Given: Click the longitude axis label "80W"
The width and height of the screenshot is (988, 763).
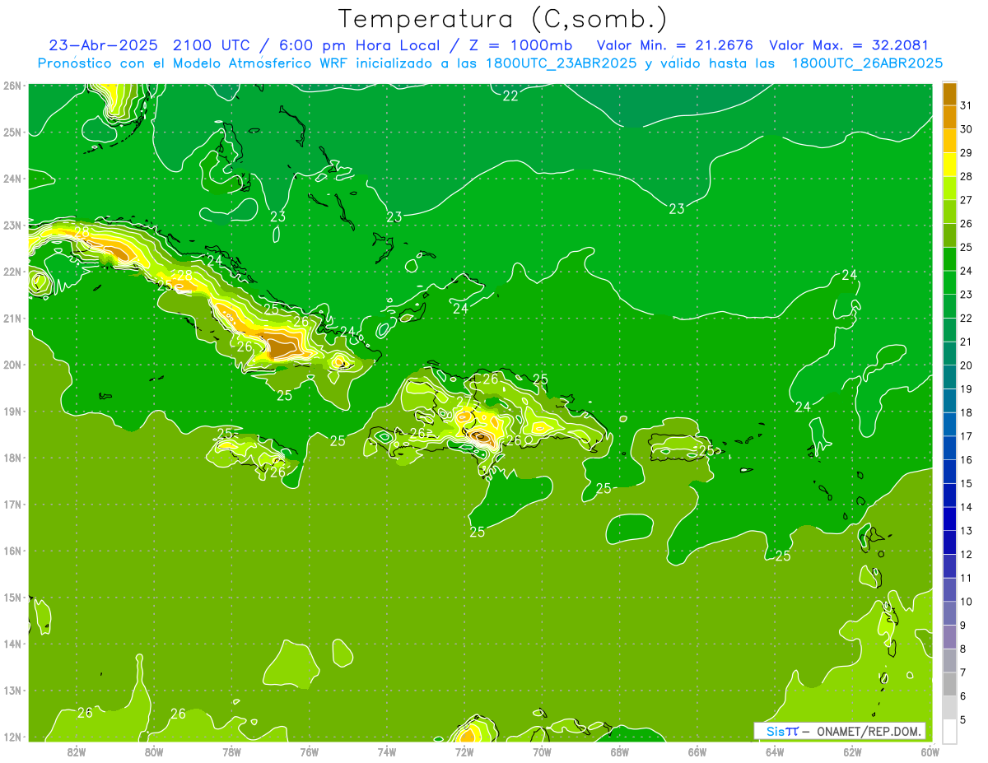Looking at the screenshot, I should pyautogui.click(x=154, y=751).
